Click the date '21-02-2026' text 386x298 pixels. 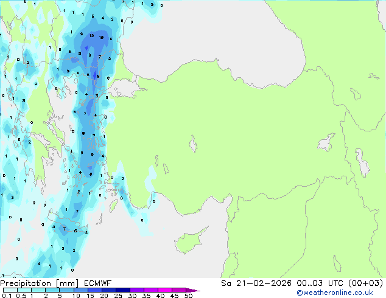coord(264,283)
